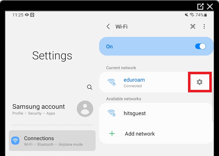Click the Connections Wi-Fi icon
Image resolution: width=219 pixels, height=156 pixels.
click(15, 140)
